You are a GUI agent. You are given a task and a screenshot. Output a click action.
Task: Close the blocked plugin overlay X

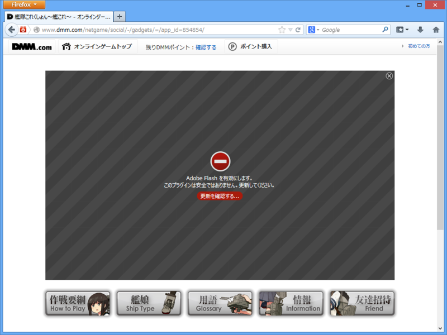tap(389, 76)
